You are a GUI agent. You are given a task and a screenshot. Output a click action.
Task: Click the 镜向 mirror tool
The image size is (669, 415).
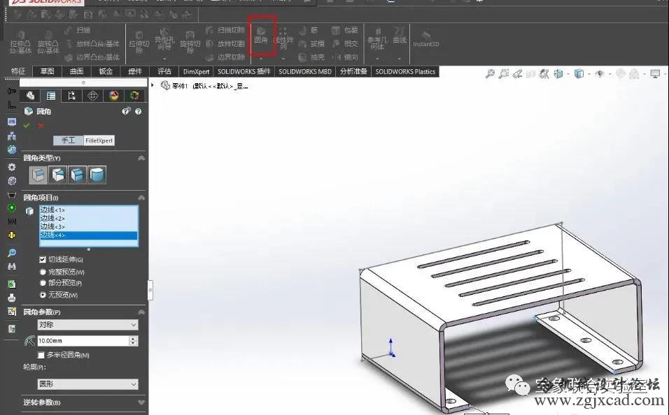coord(345,57)
